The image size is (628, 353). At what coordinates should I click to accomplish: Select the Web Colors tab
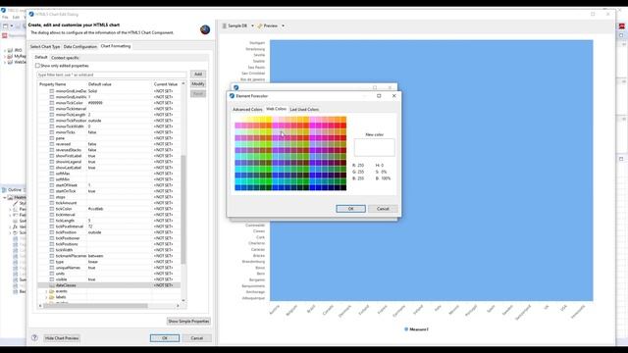pyautogui.click(x=276, y=109)
